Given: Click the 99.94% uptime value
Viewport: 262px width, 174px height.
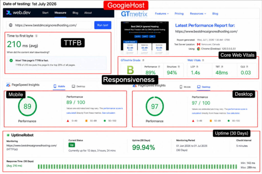Looking at the screenshot, I should pos(144,147).
